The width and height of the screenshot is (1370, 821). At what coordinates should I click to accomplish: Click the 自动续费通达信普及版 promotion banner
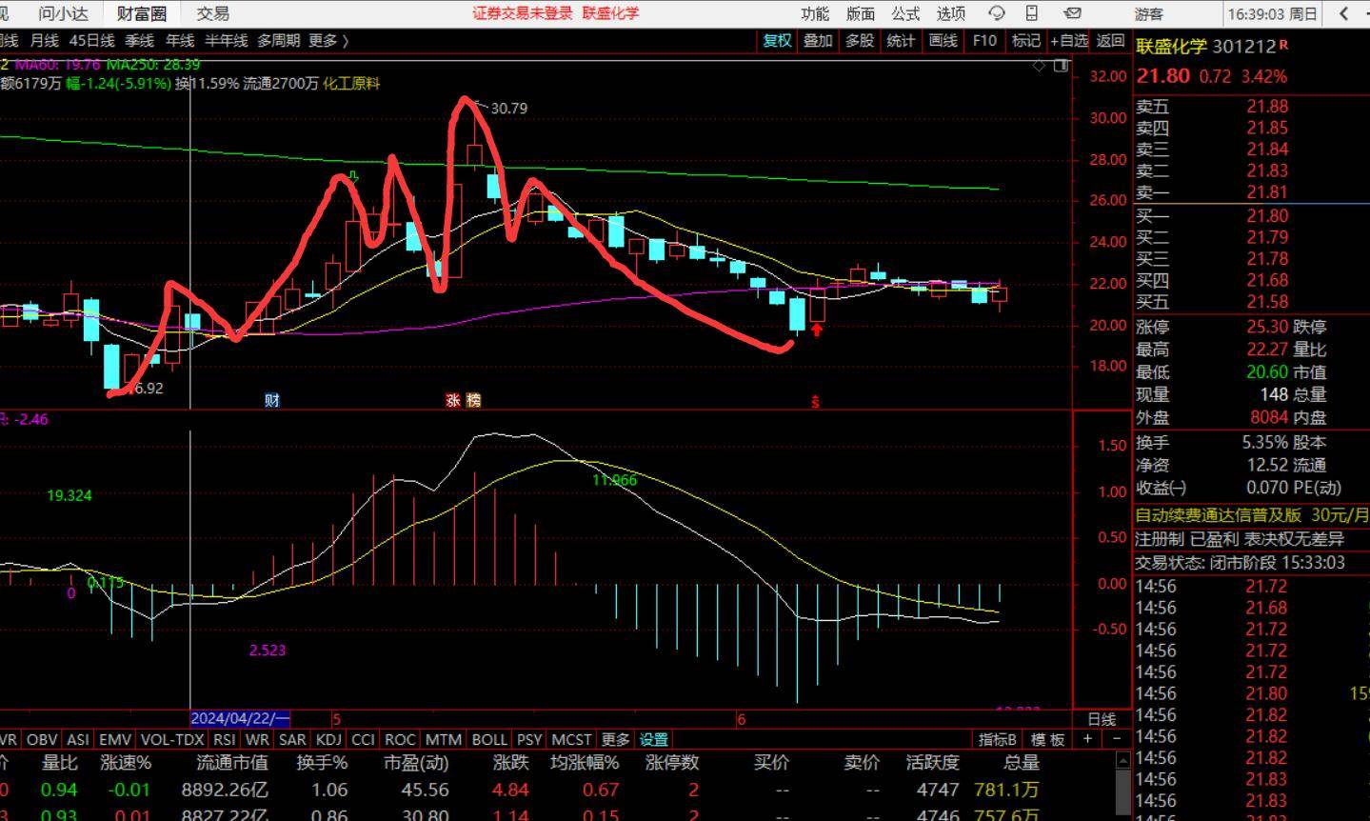[x=1218, y=515]
